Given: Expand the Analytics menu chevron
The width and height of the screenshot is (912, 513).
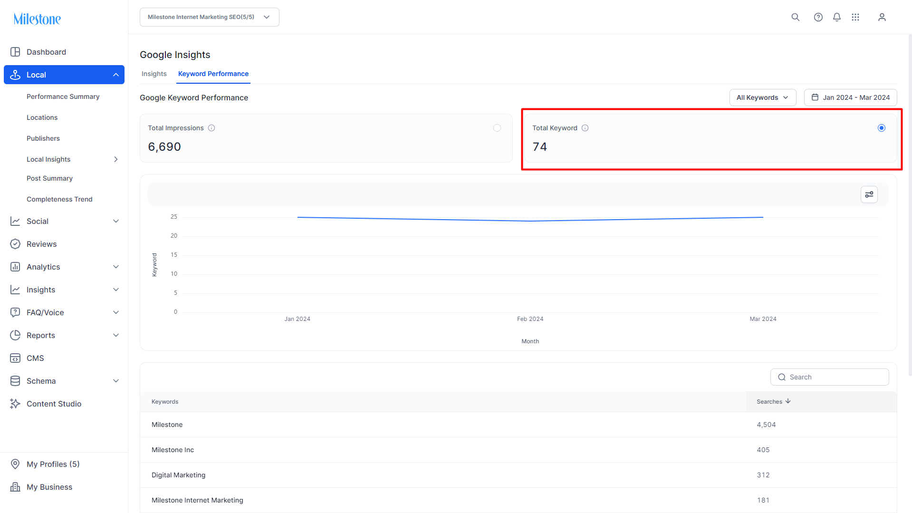Looking at the screenshot, I should point(116,267).
